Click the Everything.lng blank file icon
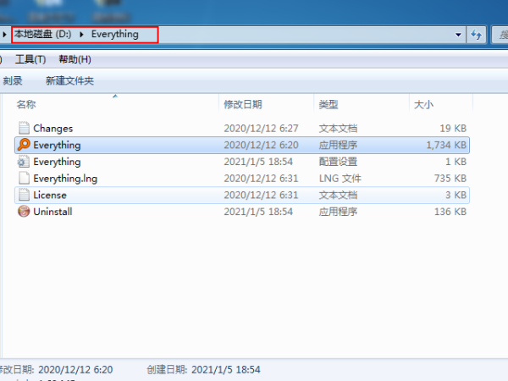 pos(24,178)
